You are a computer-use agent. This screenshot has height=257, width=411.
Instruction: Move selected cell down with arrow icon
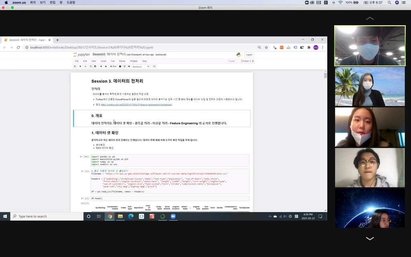[106, 67]
